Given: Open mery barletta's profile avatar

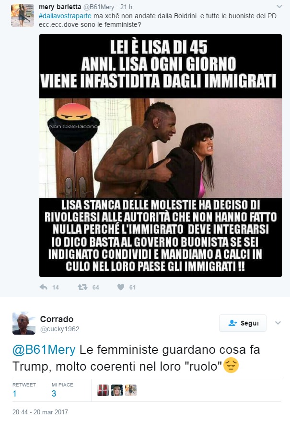Looking at the screenshot, I should (x=23, y=15).
